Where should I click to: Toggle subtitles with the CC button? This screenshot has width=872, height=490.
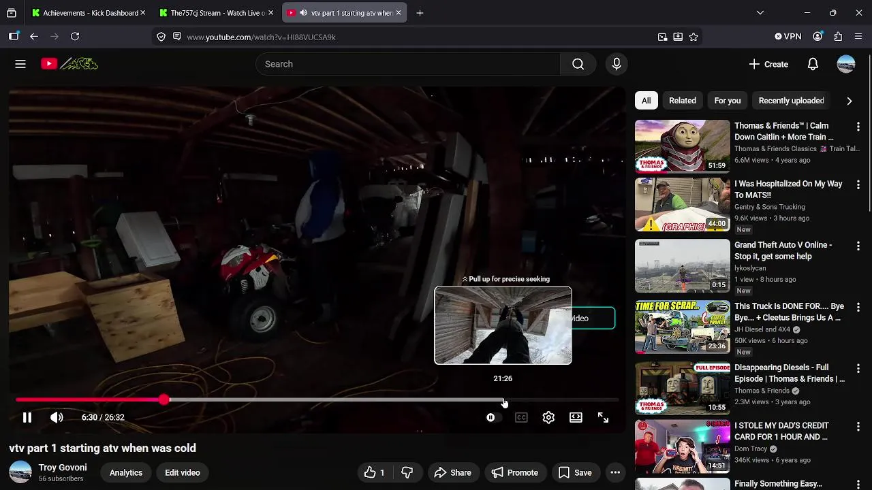pyautogui.click(x=521, y=417)
